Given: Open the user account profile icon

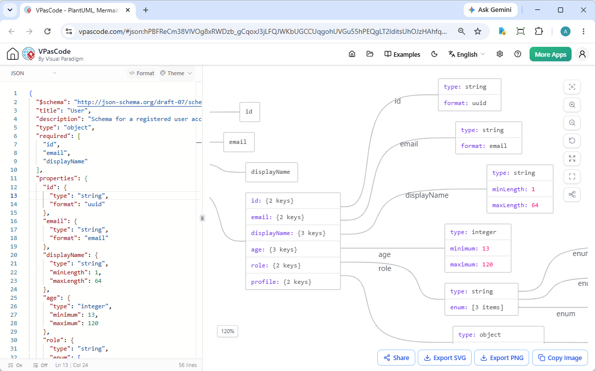Looking at the screenshot, I should click(582, 54).
